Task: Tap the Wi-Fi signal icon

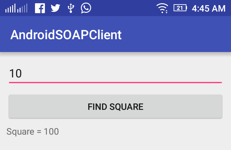Action: 162,8
